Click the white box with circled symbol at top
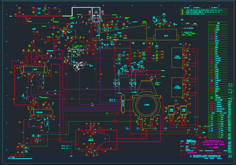 [96, 15]
